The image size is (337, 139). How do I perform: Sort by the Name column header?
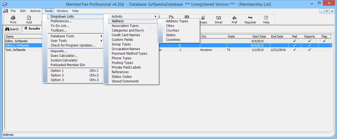[x=23, y=36]
